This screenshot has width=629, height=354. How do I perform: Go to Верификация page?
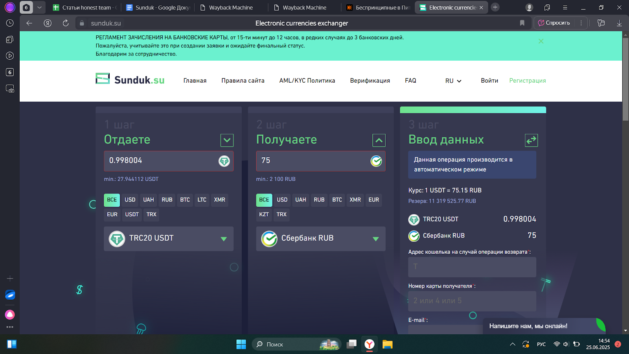click(x=370, y=81)
